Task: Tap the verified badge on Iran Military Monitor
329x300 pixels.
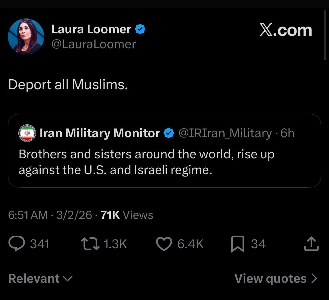Action: 169,133
